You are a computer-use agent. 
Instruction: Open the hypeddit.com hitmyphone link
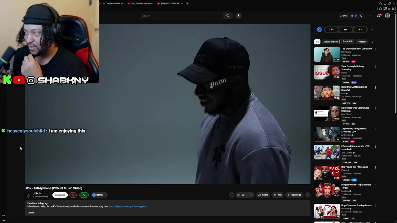point(128,206)
